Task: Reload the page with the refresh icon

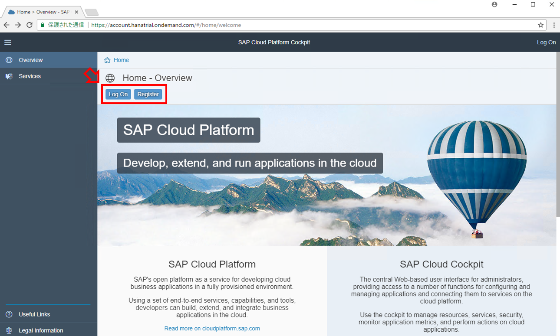Action: pyautogui.click(x=30, y=25)
